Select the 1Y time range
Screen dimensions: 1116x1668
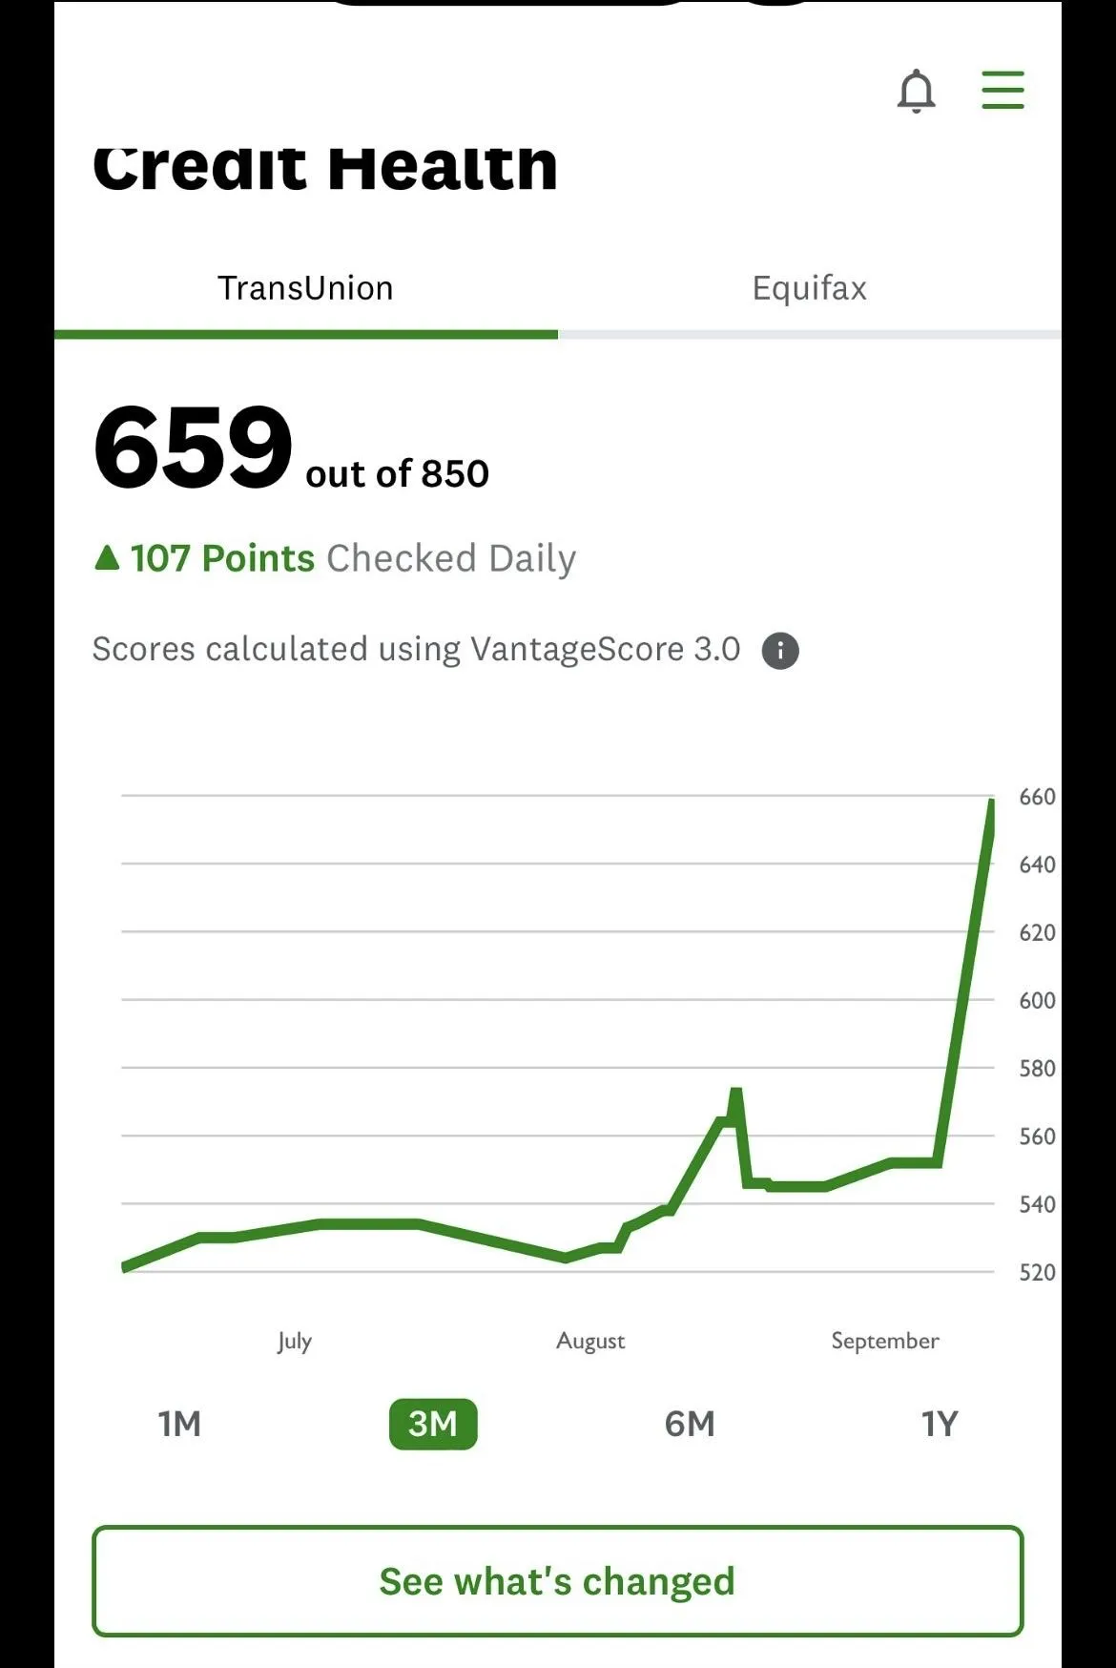(940, 1424)
